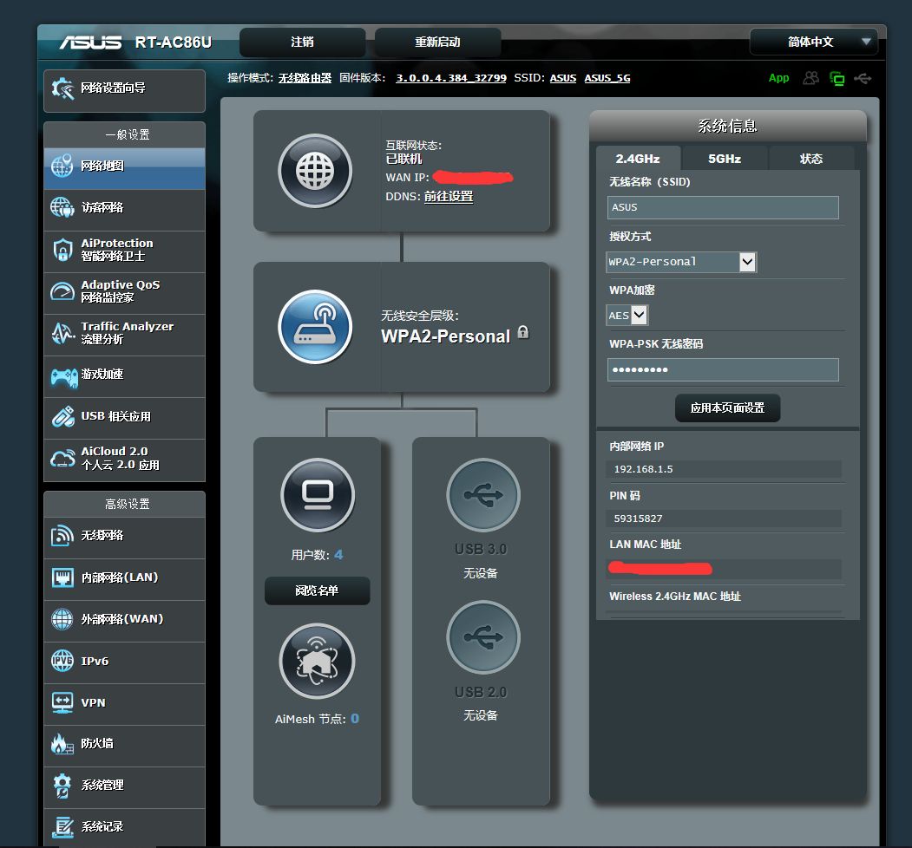912x848 pixels.
Task: Select the wireless router icon
Action: pyautogui.click(x=315, y=327)
